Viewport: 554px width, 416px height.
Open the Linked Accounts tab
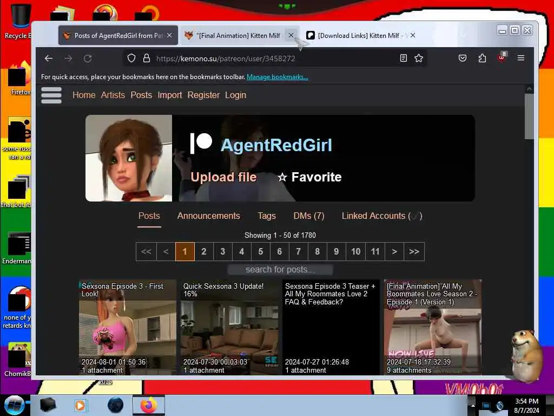click(381, 216)
